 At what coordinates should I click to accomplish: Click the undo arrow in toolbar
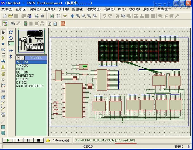tap(104, 16)
